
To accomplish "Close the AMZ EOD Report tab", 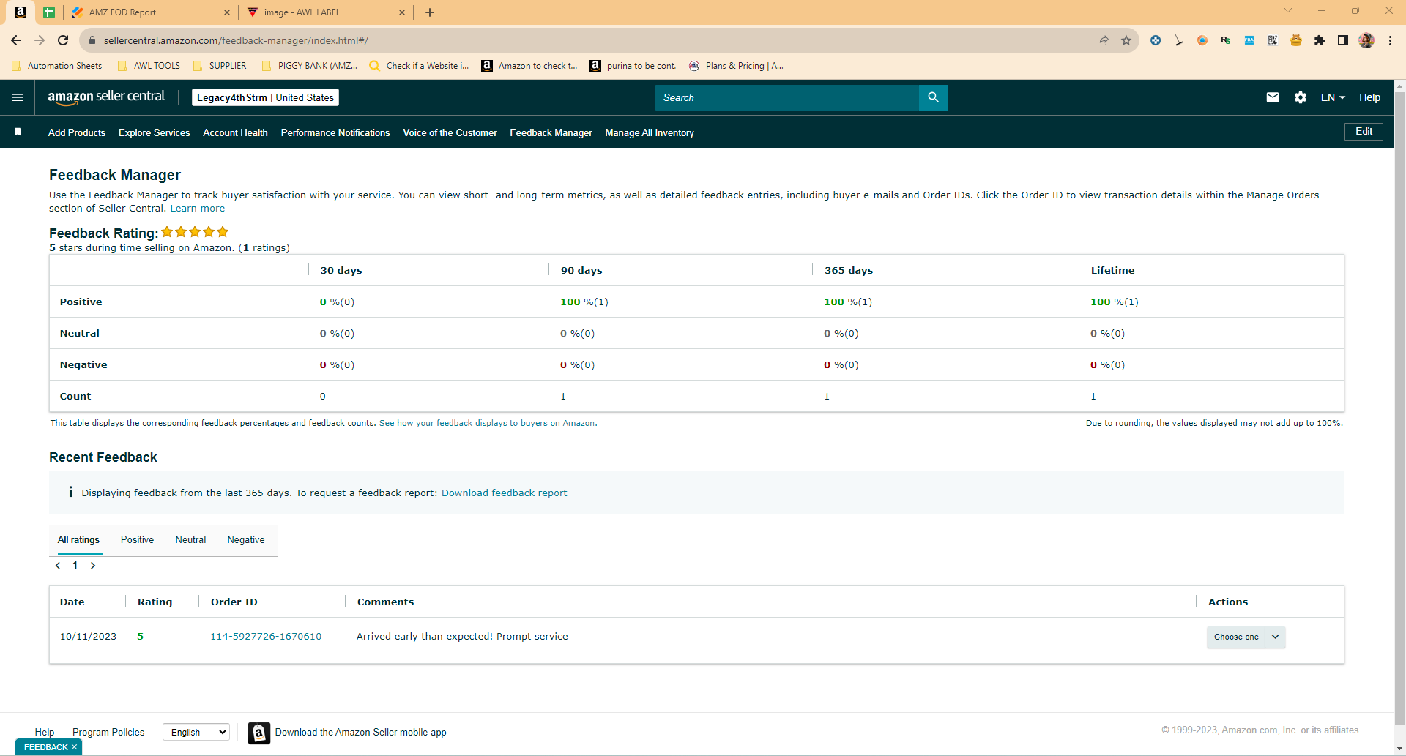I will tap(226, 12).
